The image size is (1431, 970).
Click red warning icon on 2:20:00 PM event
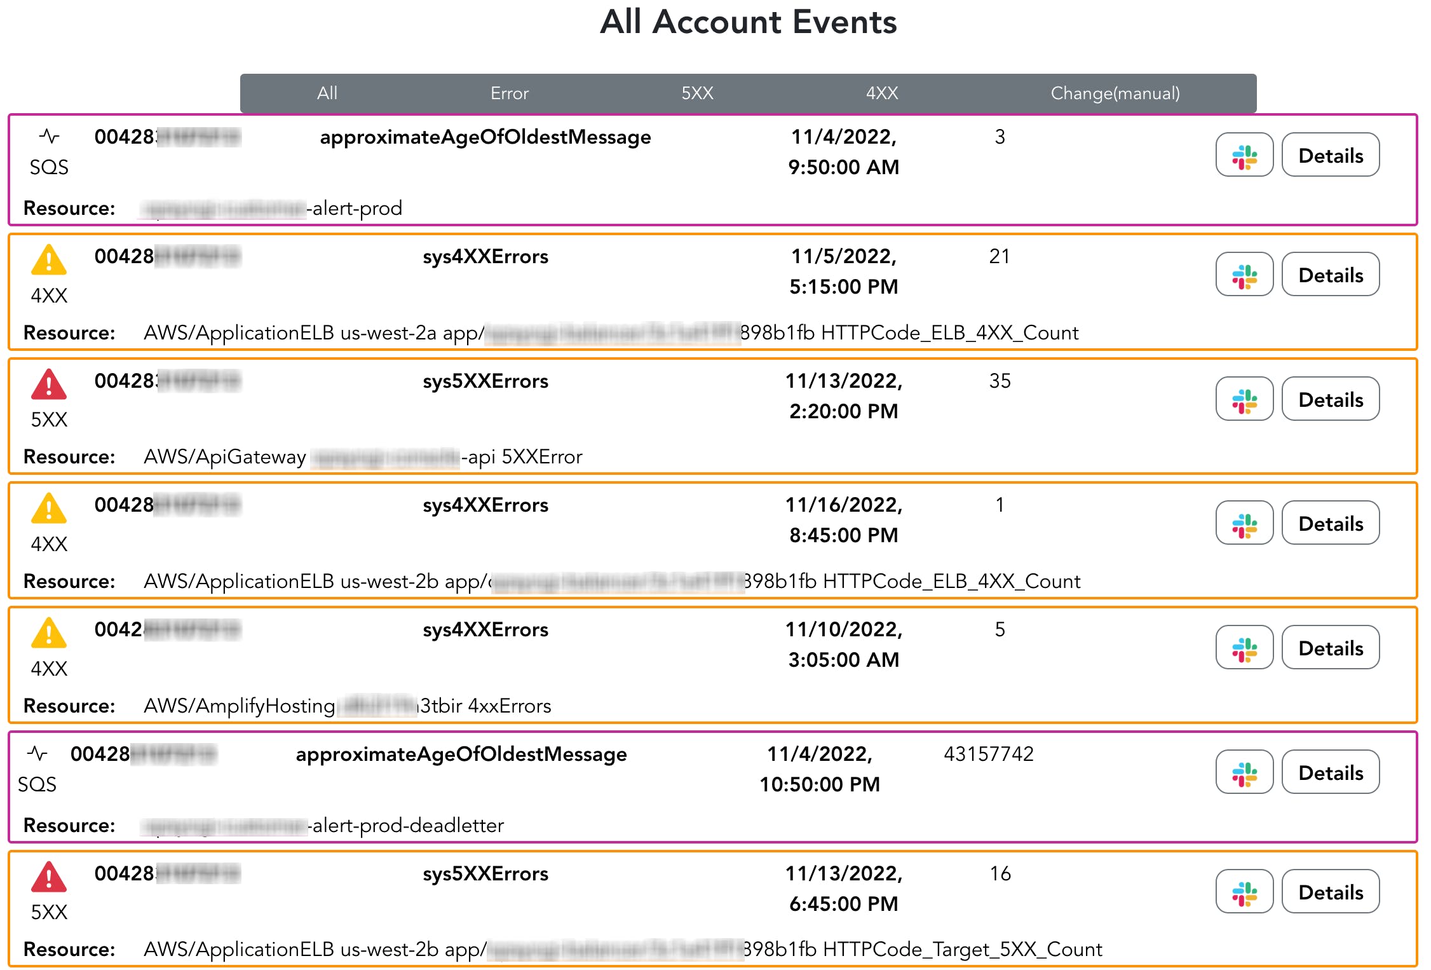coord(48,385)
